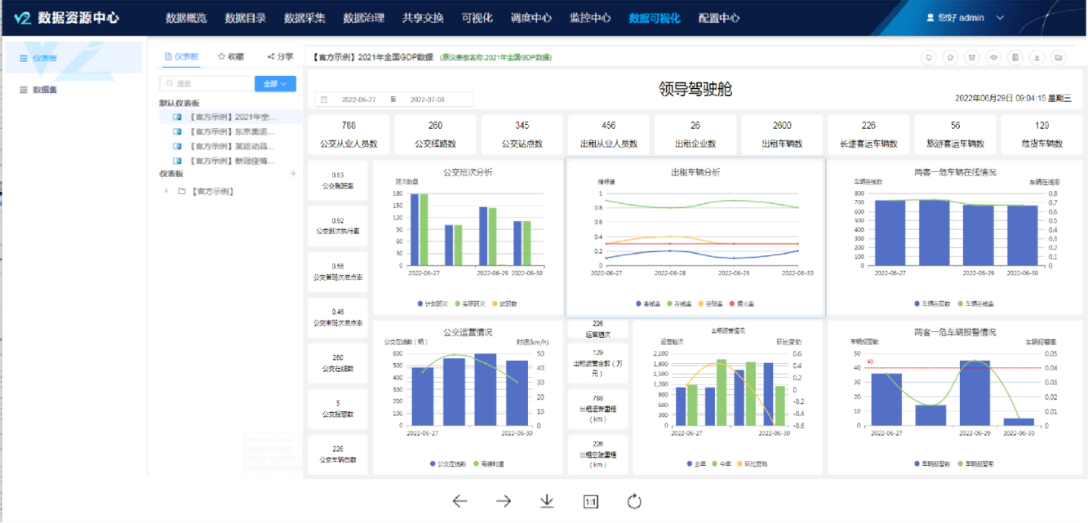The height and width of the screenshot is (523, 1088).
Task: Click the folder icon in dashboard header
Action: pos(1058,57)
